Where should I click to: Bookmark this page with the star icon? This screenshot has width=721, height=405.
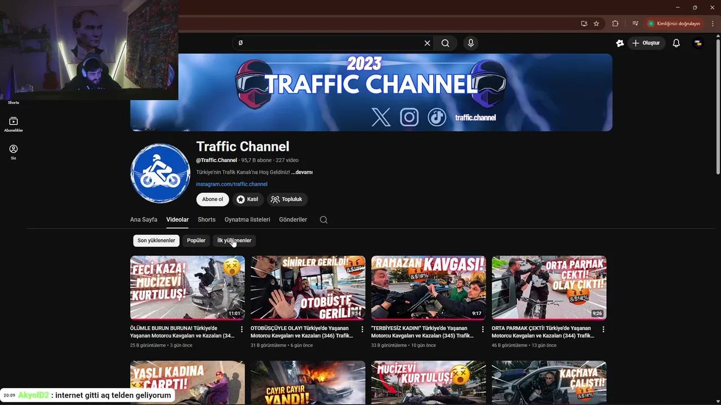(x=596, y=24)
